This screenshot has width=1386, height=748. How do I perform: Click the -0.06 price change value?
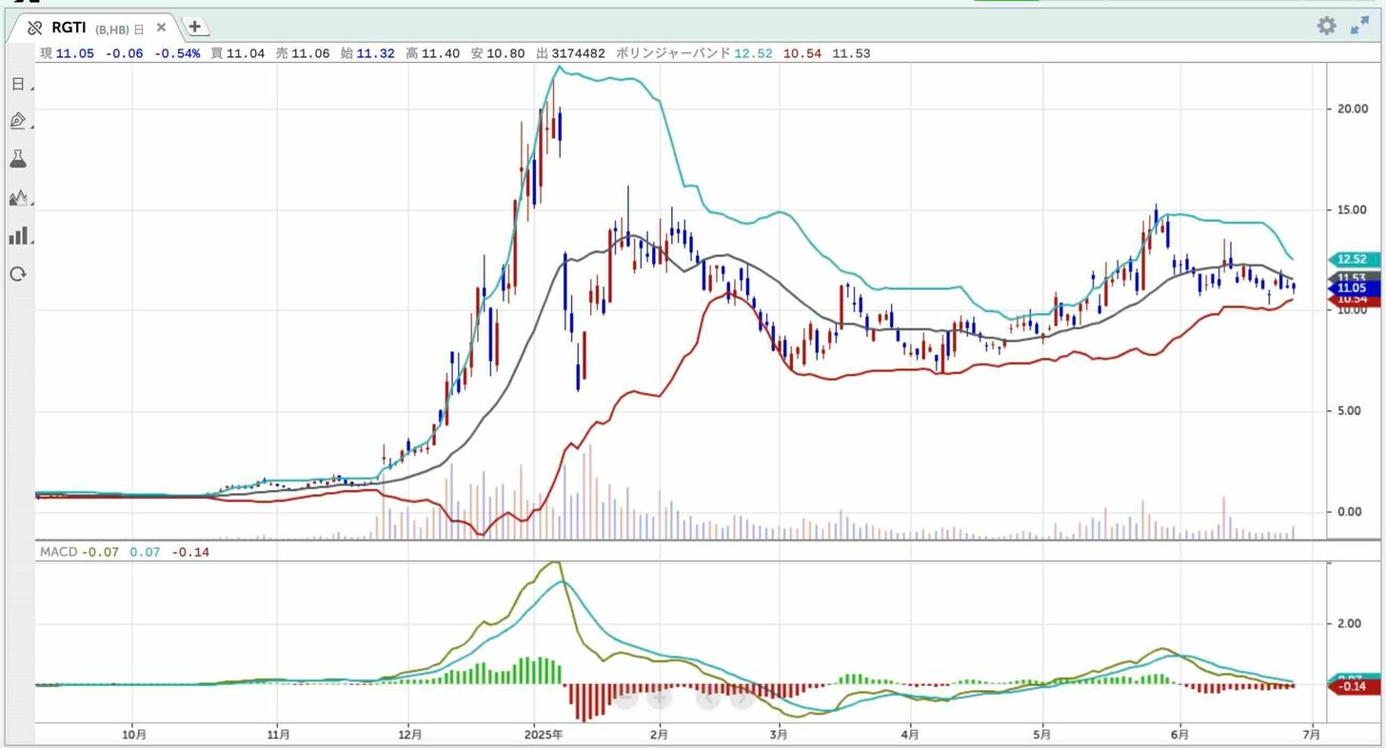[x=125, y=53]
